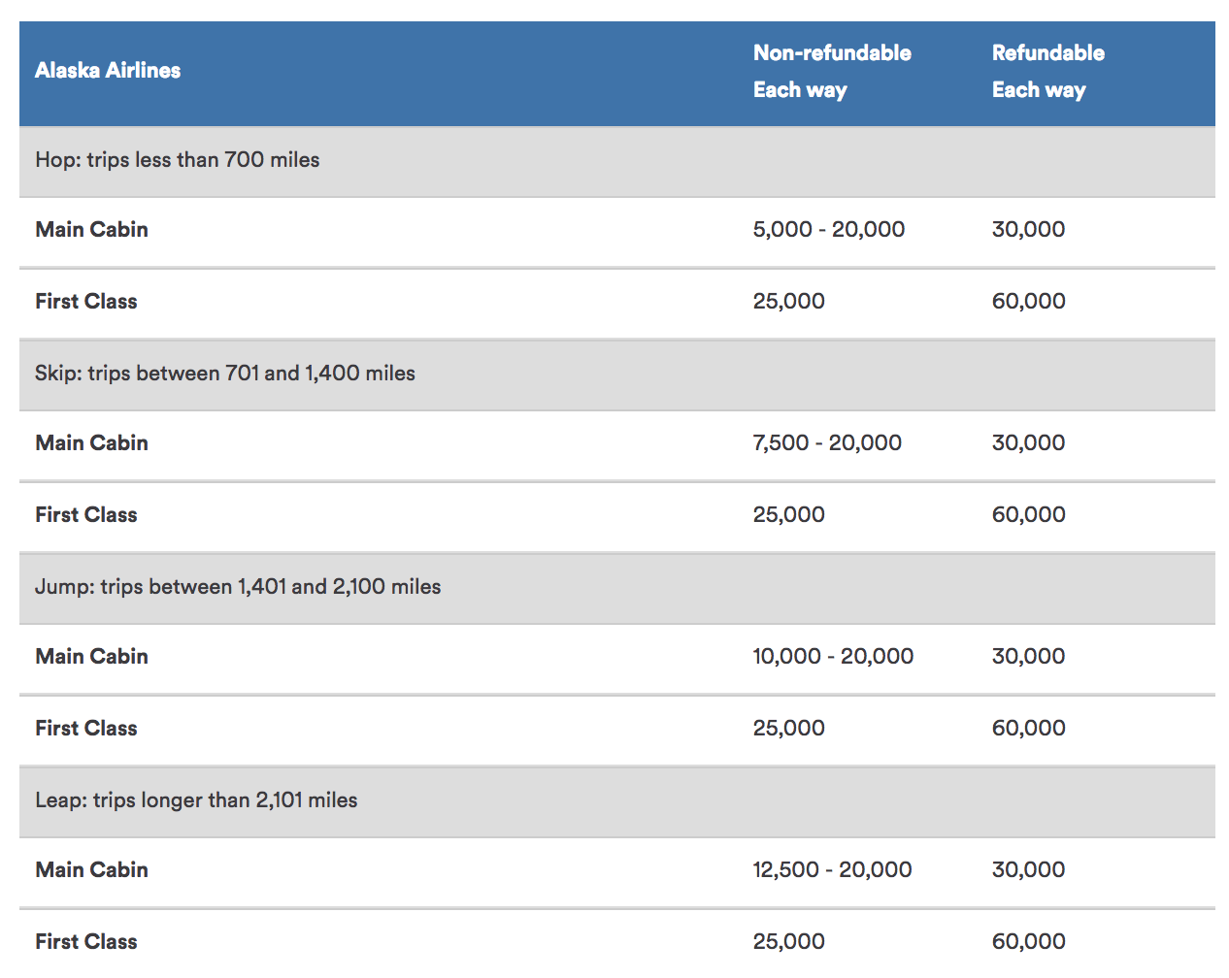Select the Non-refundable Each way column header
Viewport: 1229px width, 978px height.
click(x=832, y=71)
